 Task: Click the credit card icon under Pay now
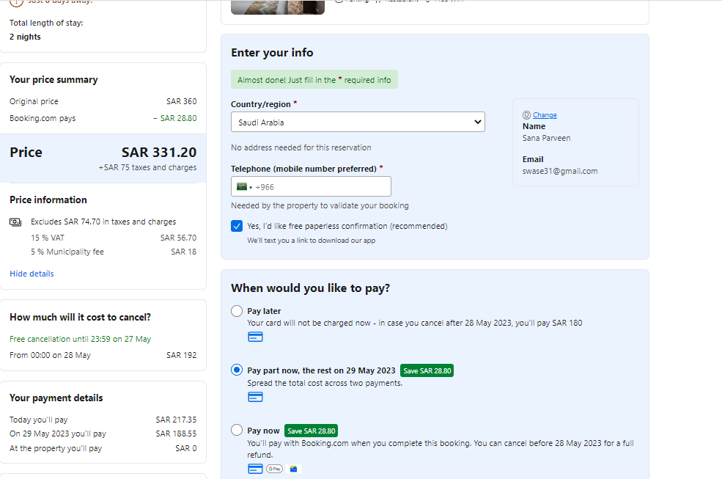(255, 469)
